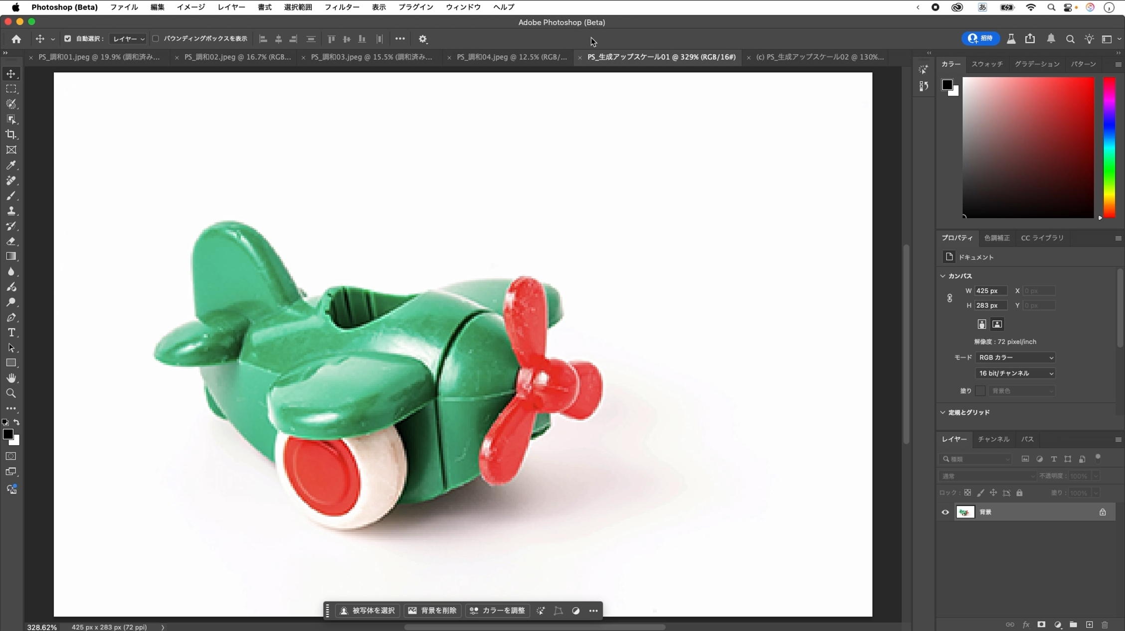
Task: Open the Gradient tool
Action: click(11, 256)
